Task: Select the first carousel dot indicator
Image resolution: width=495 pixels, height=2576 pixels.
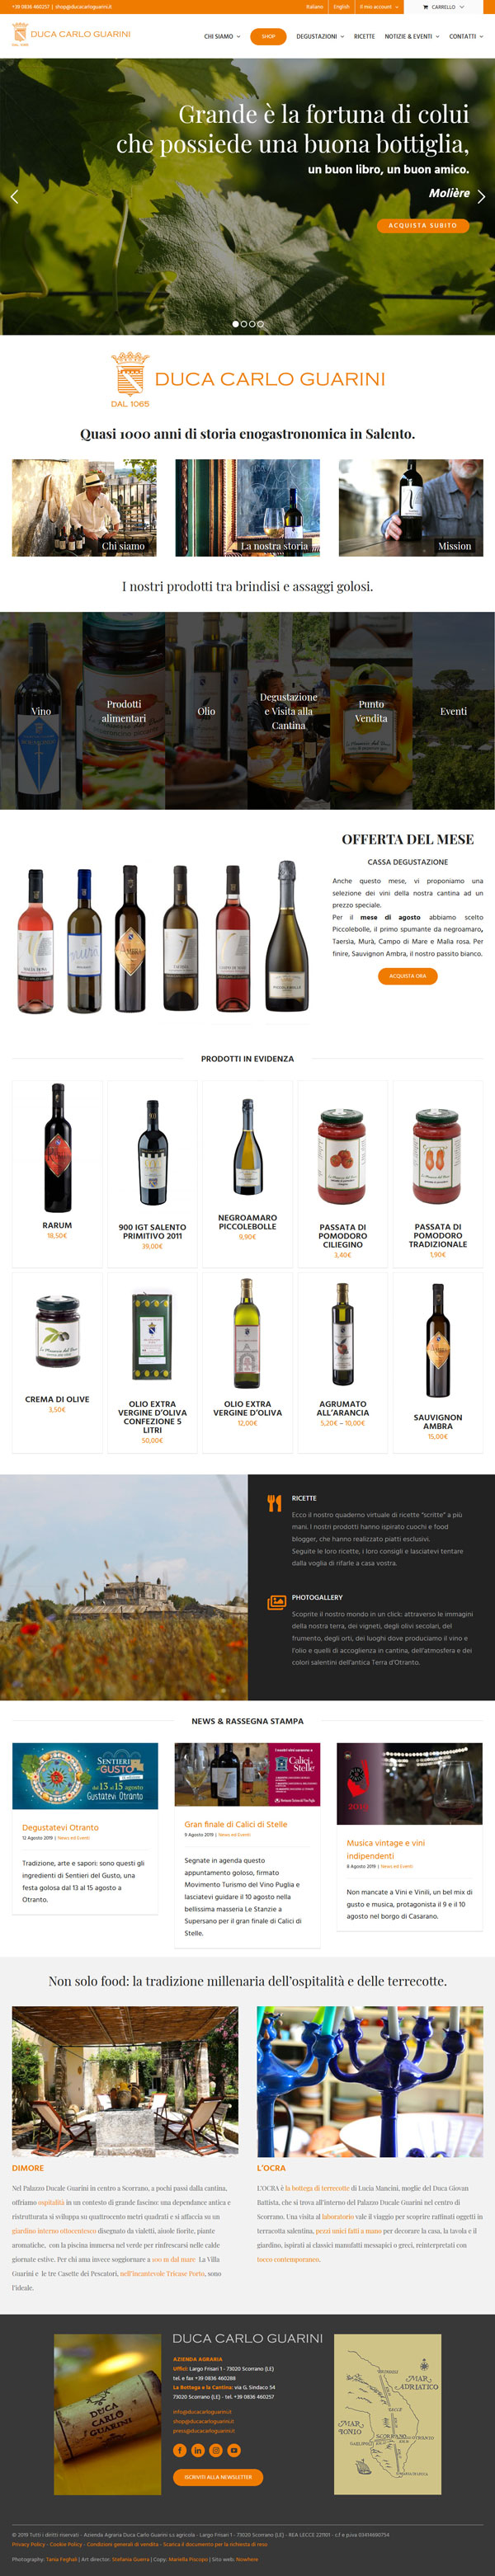Action: [x=236, y=324]
